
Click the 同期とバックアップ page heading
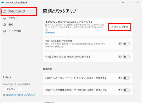[x=59, y=11]
